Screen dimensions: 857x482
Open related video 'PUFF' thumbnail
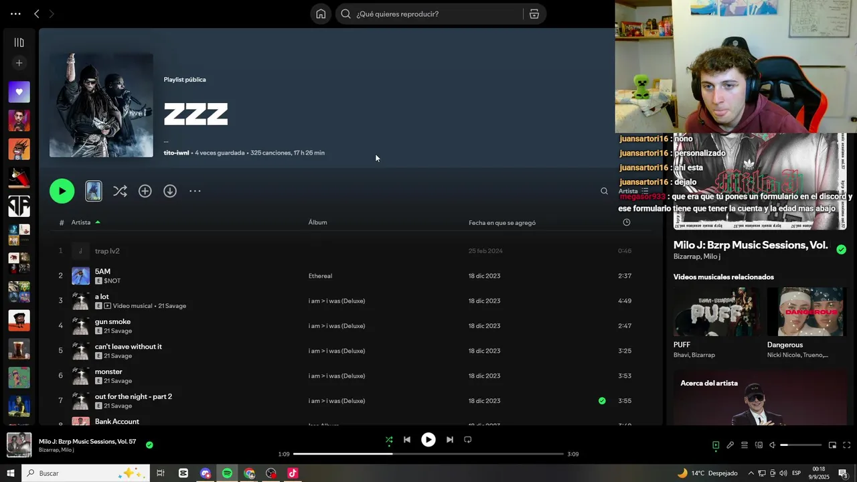point(716,312)
